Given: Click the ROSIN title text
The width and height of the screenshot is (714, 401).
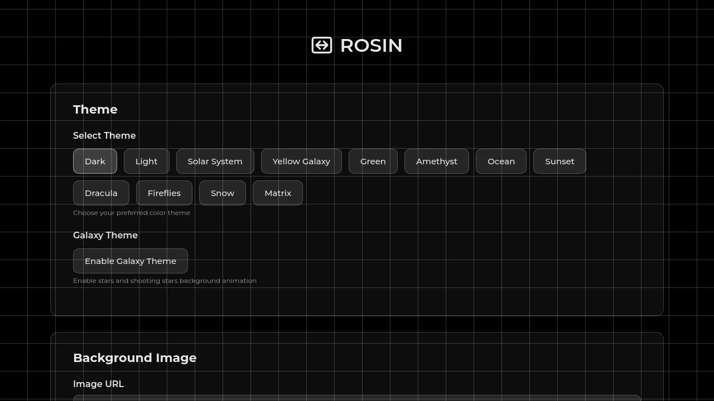Looking at the screenshot, I should 371,46.
